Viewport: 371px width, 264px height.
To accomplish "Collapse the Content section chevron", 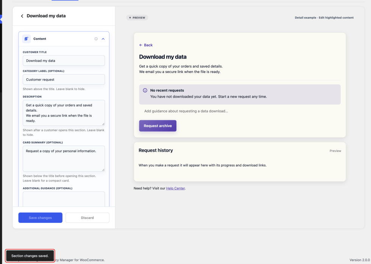I will point(103,39).
